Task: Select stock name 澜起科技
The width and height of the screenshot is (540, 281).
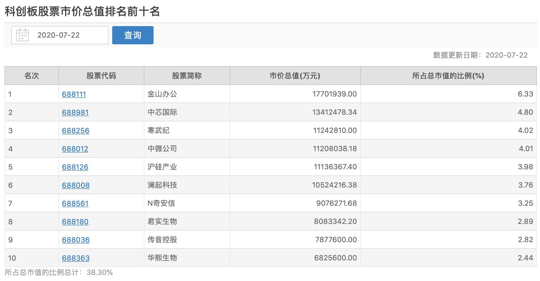Action: (162, 185)
